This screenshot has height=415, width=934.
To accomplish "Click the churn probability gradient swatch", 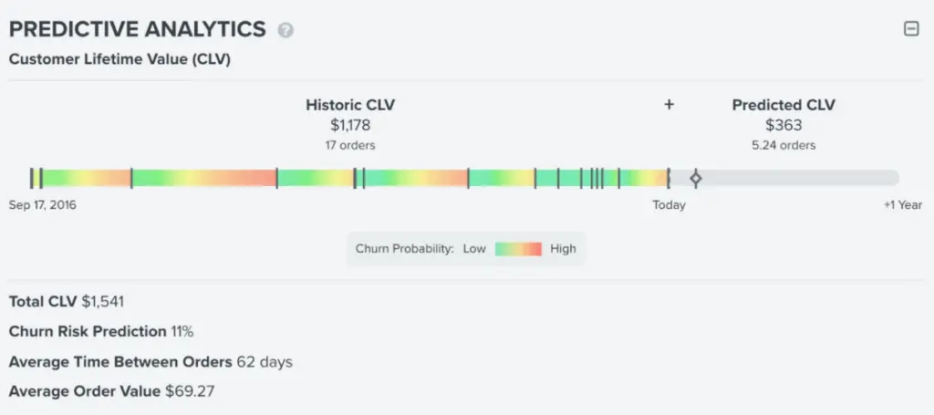I will click(518, 248).
